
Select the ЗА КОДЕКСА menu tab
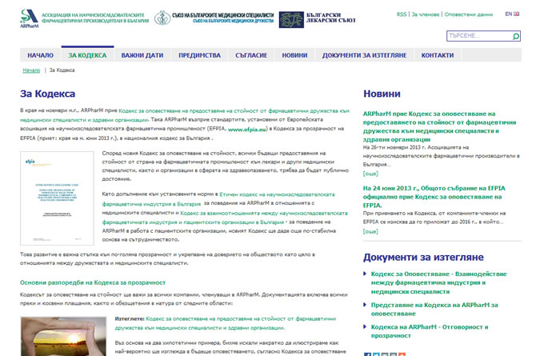[x=87, y=55]
